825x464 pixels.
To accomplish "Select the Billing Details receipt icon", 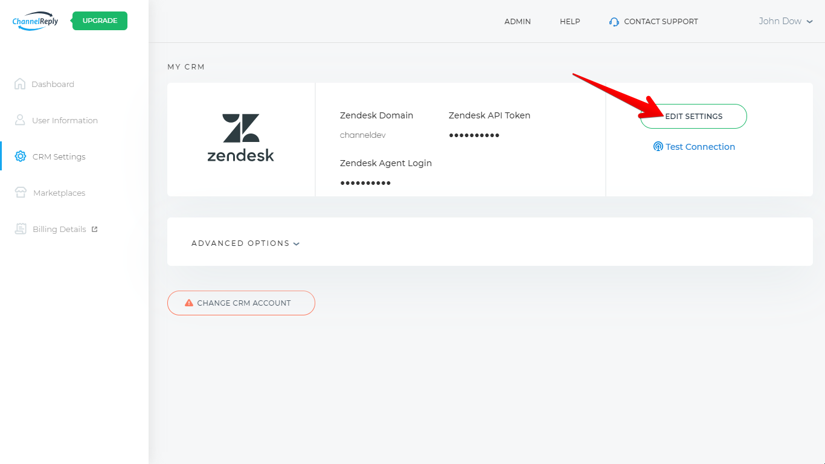I will [21, 229].
